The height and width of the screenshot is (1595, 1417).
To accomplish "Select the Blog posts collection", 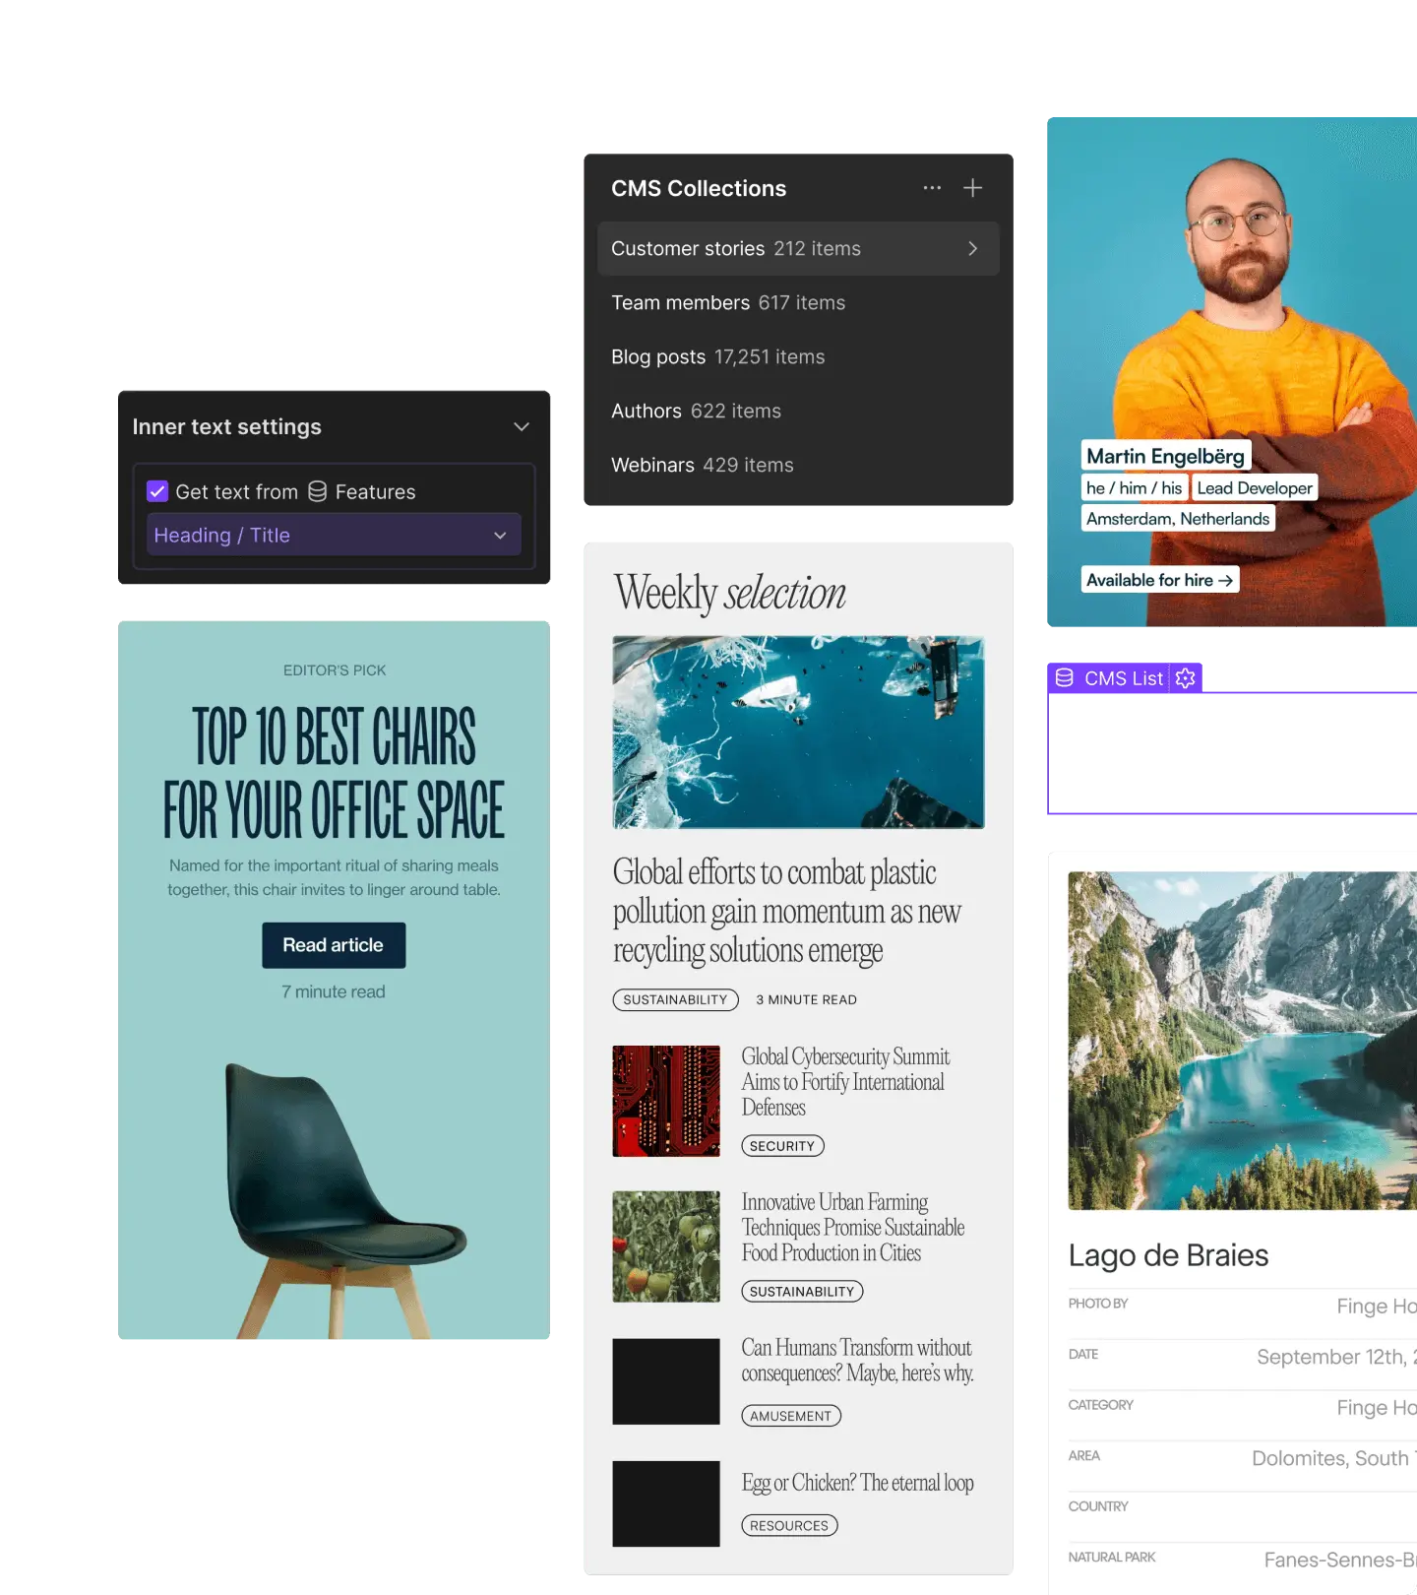I will [718, 357].
